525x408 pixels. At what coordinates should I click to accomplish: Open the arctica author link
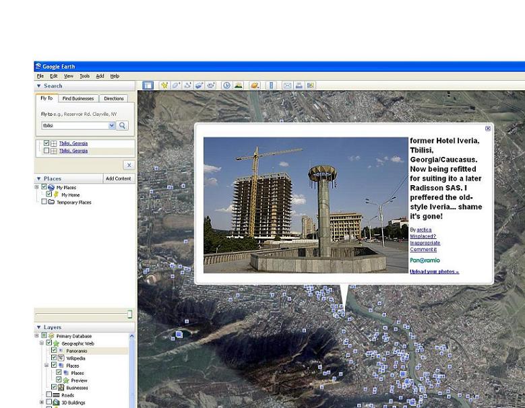[424, 230]
